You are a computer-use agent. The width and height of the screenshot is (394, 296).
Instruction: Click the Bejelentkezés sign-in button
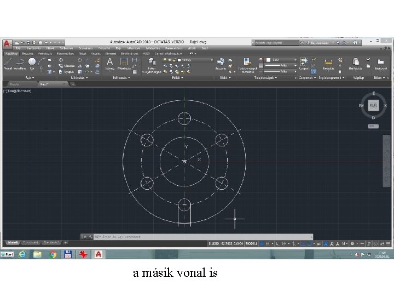click(317, 43)
